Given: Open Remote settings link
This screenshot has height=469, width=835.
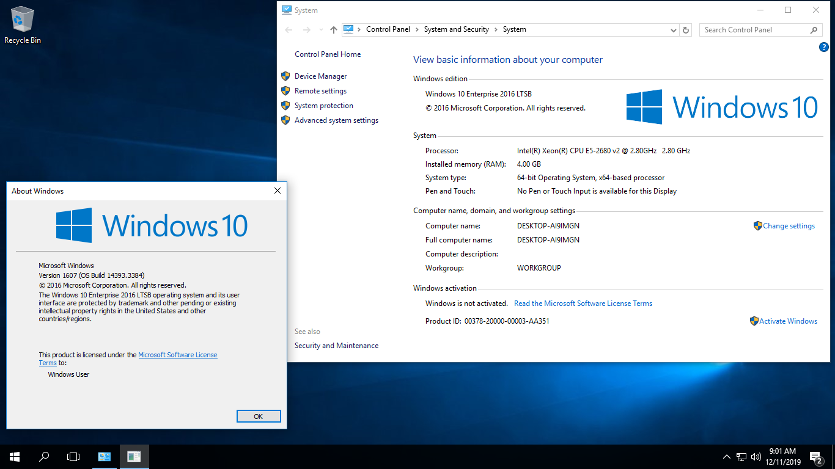Looking at the screenshot, I should 320,91.
